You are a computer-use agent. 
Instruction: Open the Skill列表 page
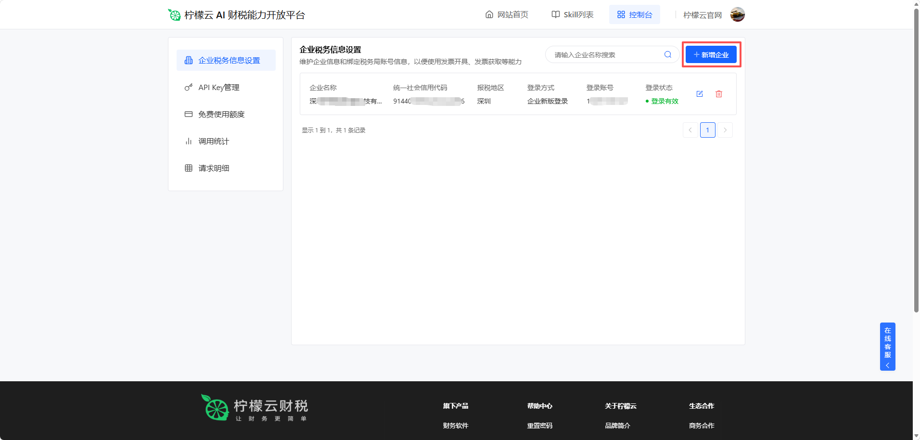coord(573,14)
